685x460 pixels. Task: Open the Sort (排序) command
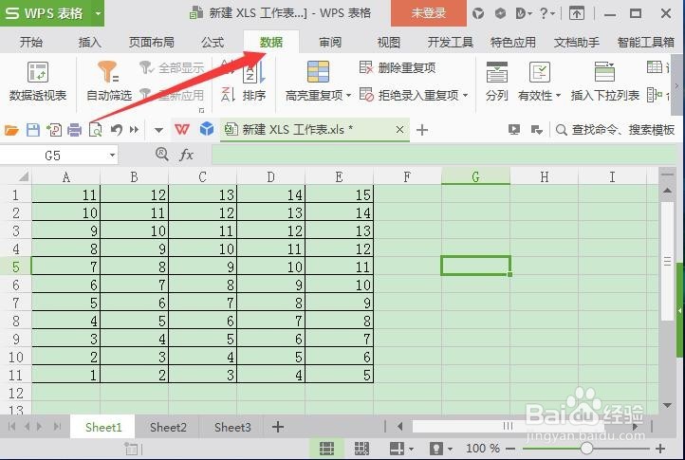tap(254, 83)
